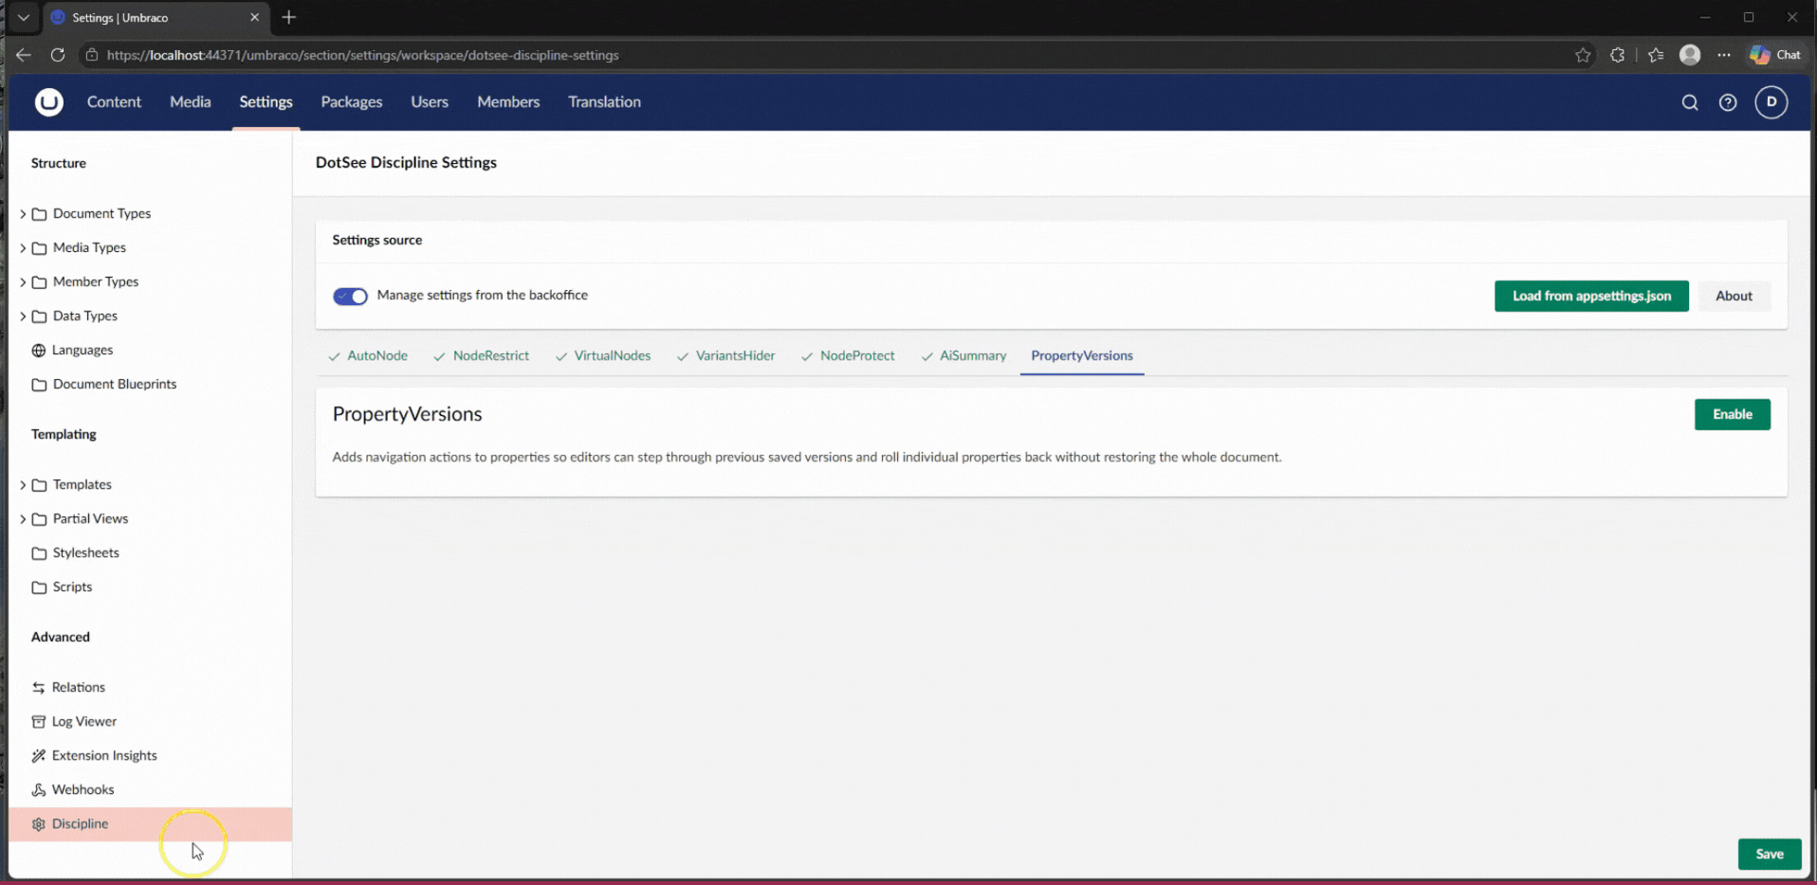Click the Stylesheets folder icon
The image size is (1817, 885).
click(39, 553)
